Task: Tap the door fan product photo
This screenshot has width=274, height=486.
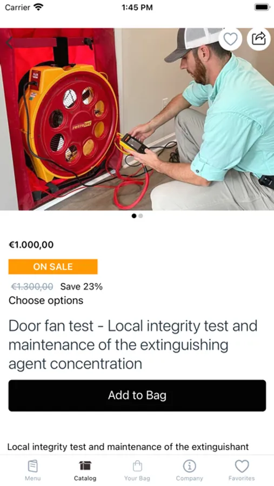Action: (x=137, y=119)
